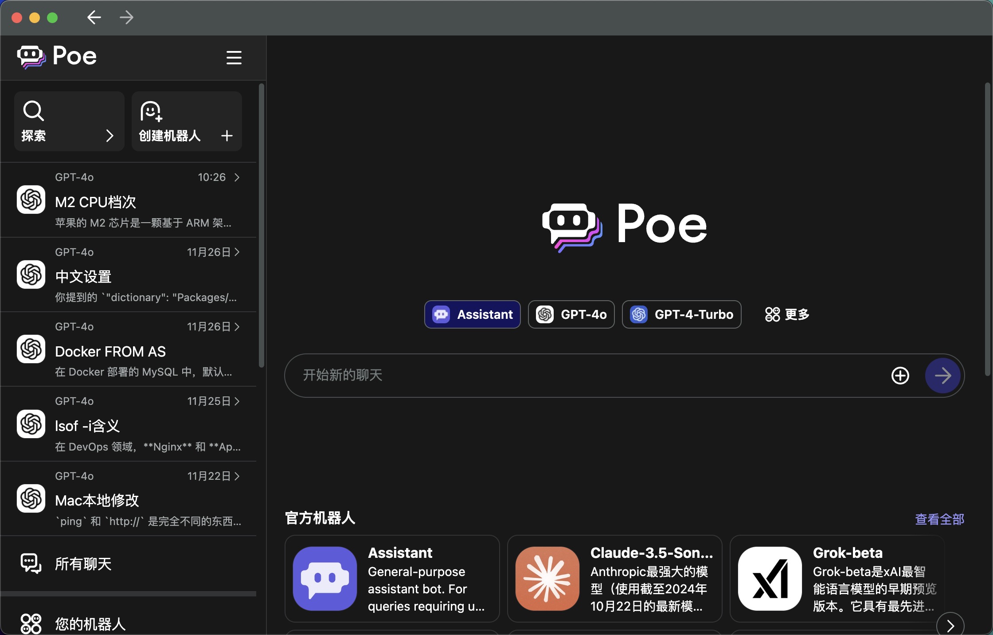This screenshot has height=635, width=993.
Task: Click the 查看全部 link
Action: point(939,519)
